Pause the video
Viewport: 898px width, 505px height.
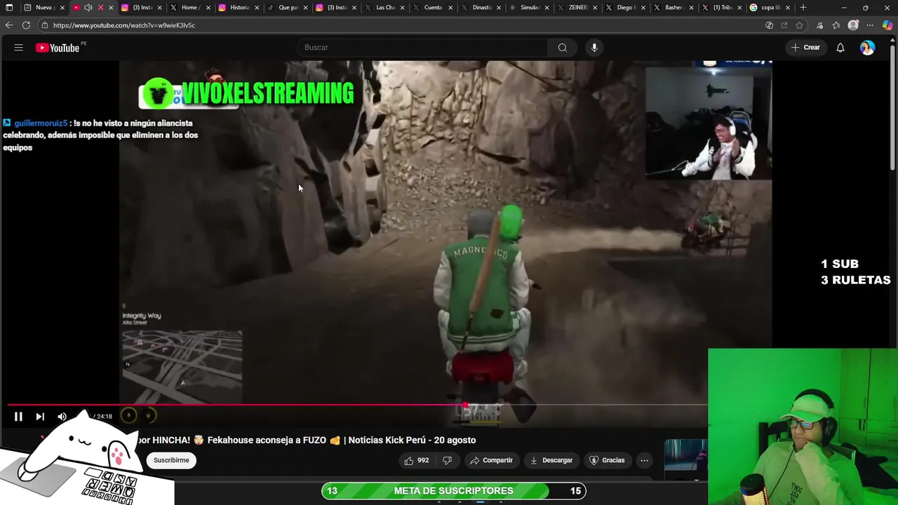18,417
